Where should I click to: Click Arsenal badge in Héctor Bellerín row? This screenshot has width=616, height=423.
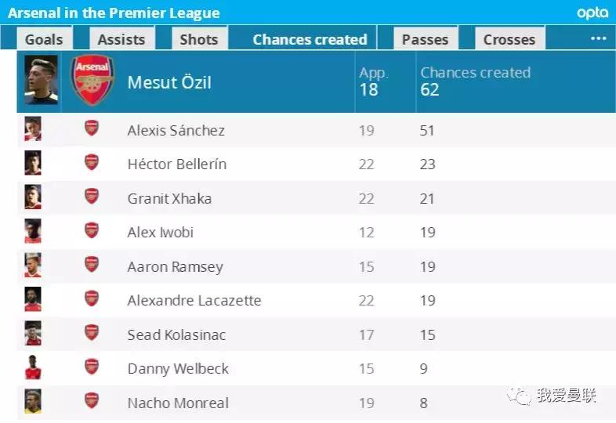pos(92,164)
